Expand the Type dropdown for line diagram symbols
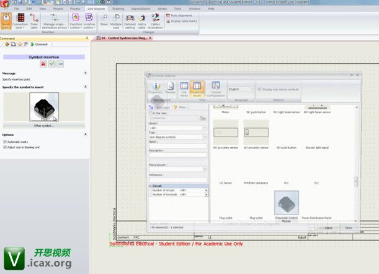 [x=205, y=137]
